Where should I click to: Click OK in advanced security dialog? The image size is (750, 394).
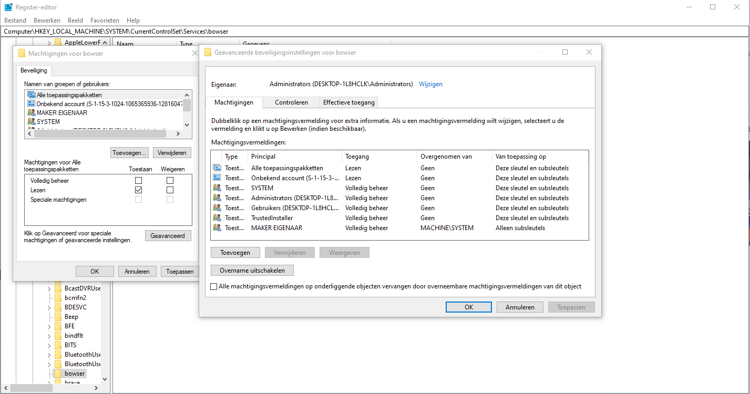point(469,307)
